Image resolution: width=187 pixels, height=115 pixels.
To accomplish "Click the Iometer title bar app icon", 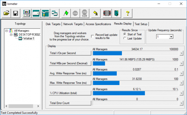I will [4, 4].
